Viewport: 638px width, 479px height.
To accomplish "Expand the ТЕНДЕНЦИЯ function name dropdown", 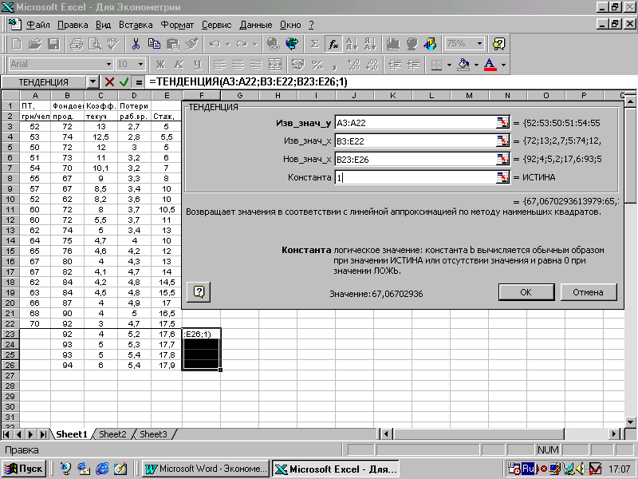I will coord(93,82).
